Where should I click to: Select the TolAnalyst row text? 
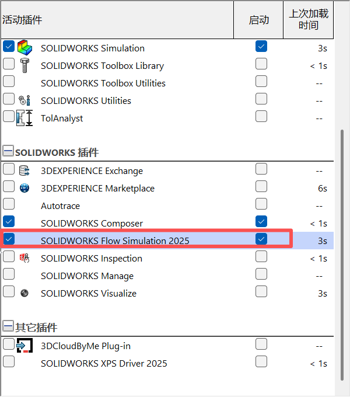62,119
